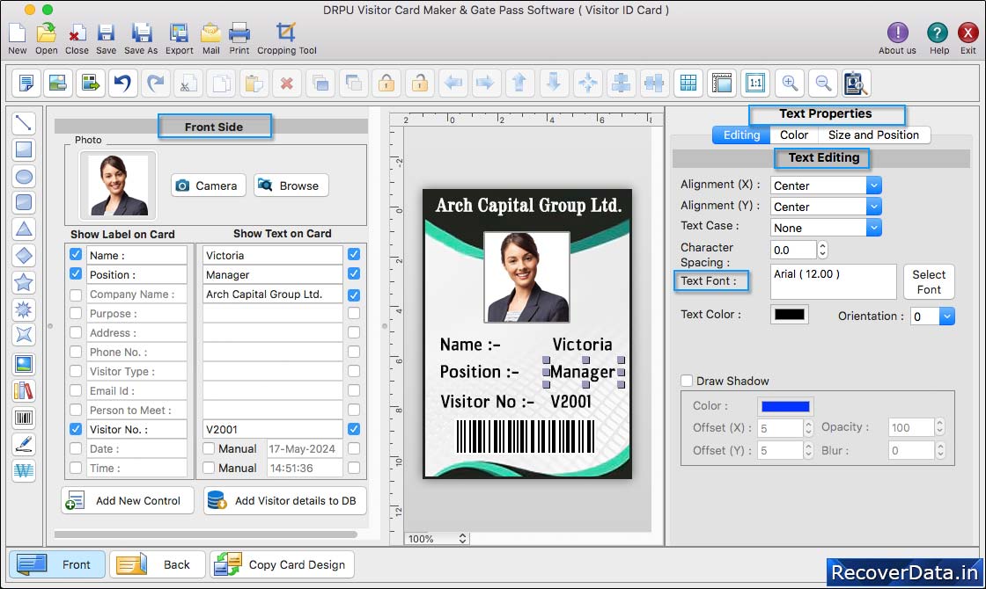Uncheck the Visitor No. label checkbox
This screenshot has height=589, width=986.
76,429
